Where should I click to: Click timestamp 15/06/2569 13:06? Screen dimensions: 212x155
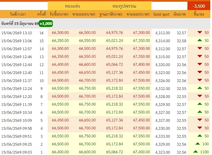click(x=17, y=41)
